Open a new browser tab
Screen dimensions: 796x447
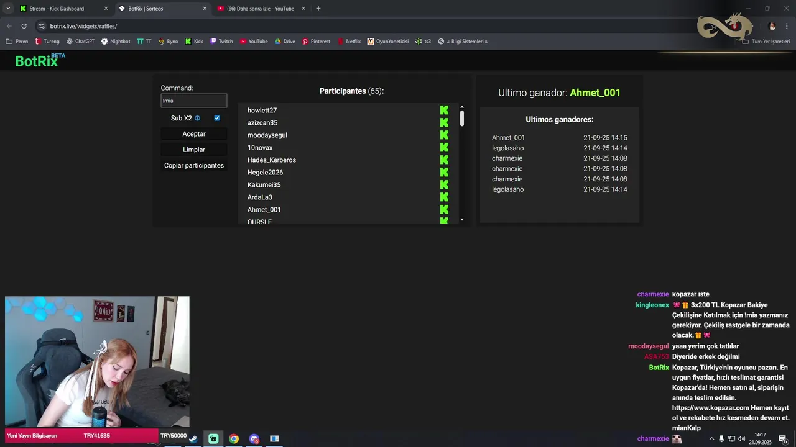318,9
